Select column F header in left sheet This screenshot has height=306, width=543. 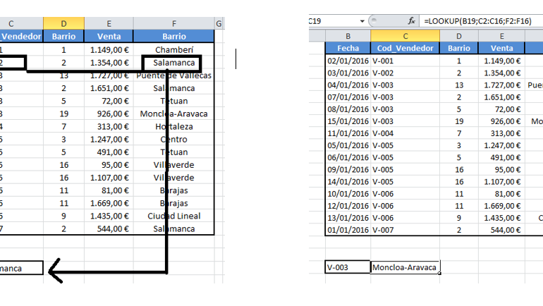coord(174,23)
